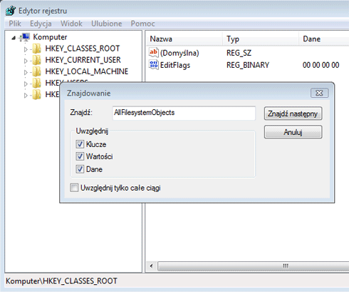Enable Uwzględnij tylko całe ciągi option
The width and height of the screenshot is (349, 292).
74,188
